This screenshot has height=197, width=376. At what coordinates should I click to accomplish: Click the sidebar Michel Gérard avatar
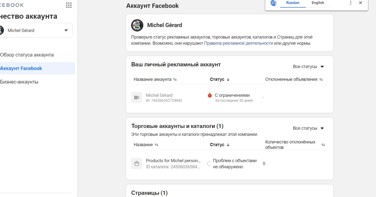point(1,30)
